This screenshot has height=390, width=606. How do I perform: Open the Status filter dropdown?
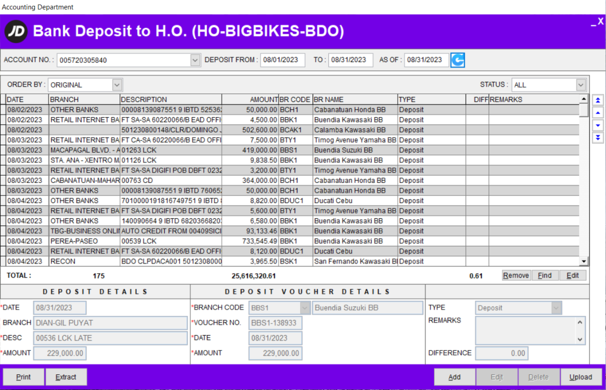[581, 85]
